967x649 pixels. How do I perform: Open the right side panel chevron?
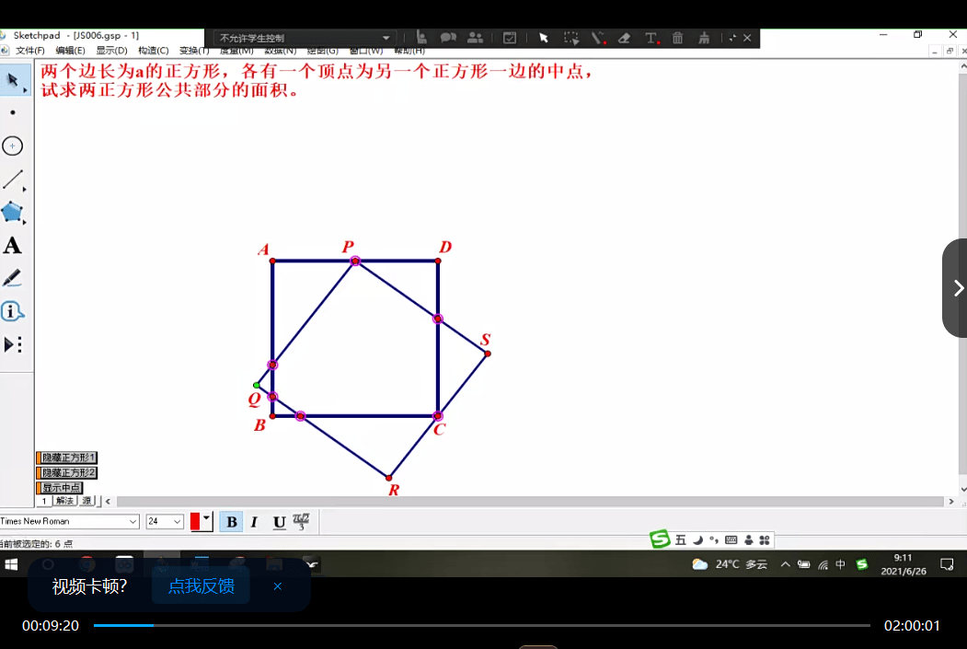956,288
